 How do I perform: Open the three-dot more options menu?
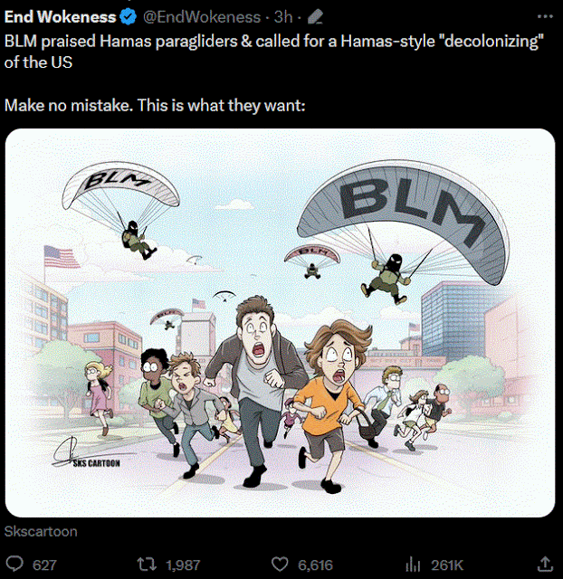click(545, 16)
